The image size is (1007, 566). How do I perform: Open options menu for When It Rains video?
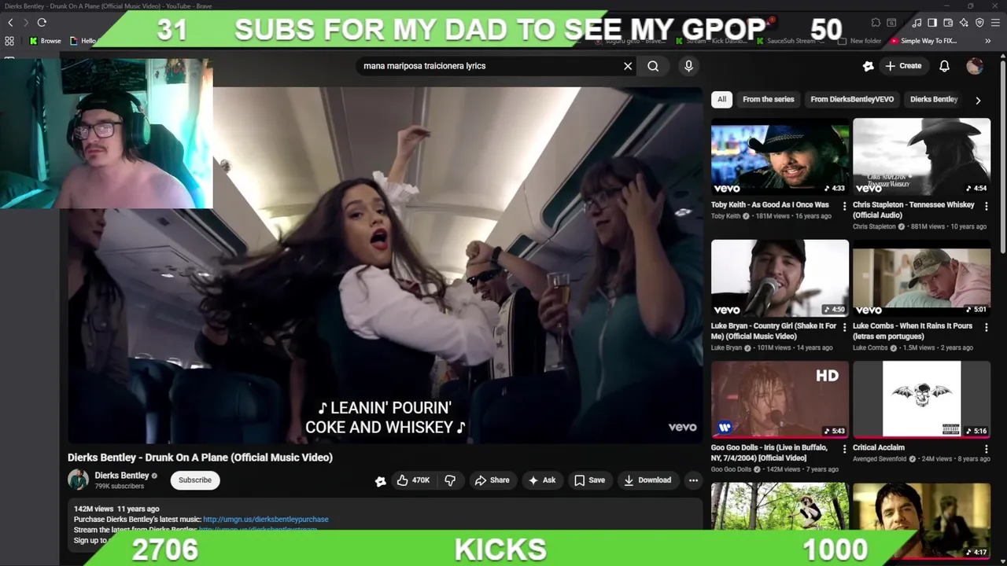pyautogui.click(x=986, y=327)
